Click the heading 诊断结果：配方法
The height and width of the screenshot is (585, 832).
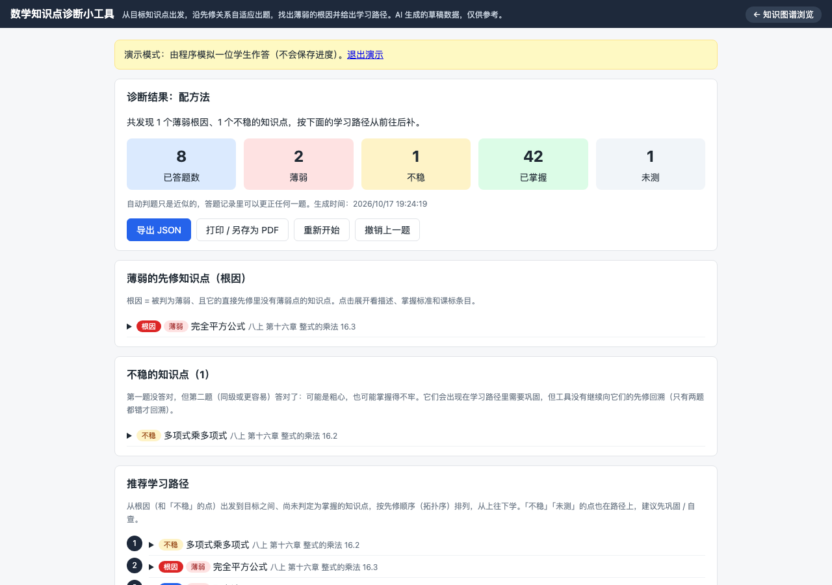click(168, 97)
